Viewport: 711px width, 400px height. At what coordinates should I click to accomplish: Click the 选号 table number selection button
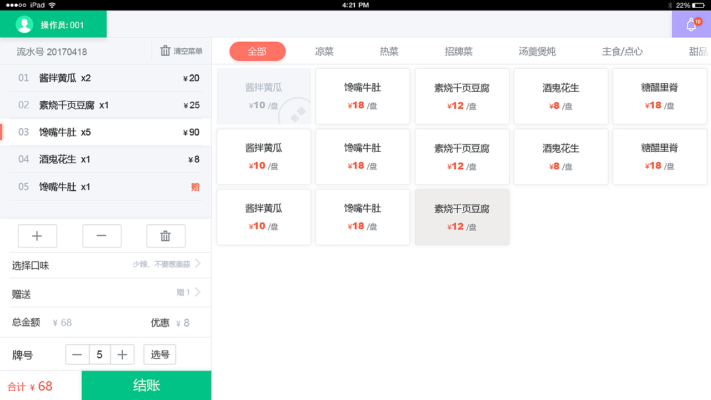click(159, 354)
